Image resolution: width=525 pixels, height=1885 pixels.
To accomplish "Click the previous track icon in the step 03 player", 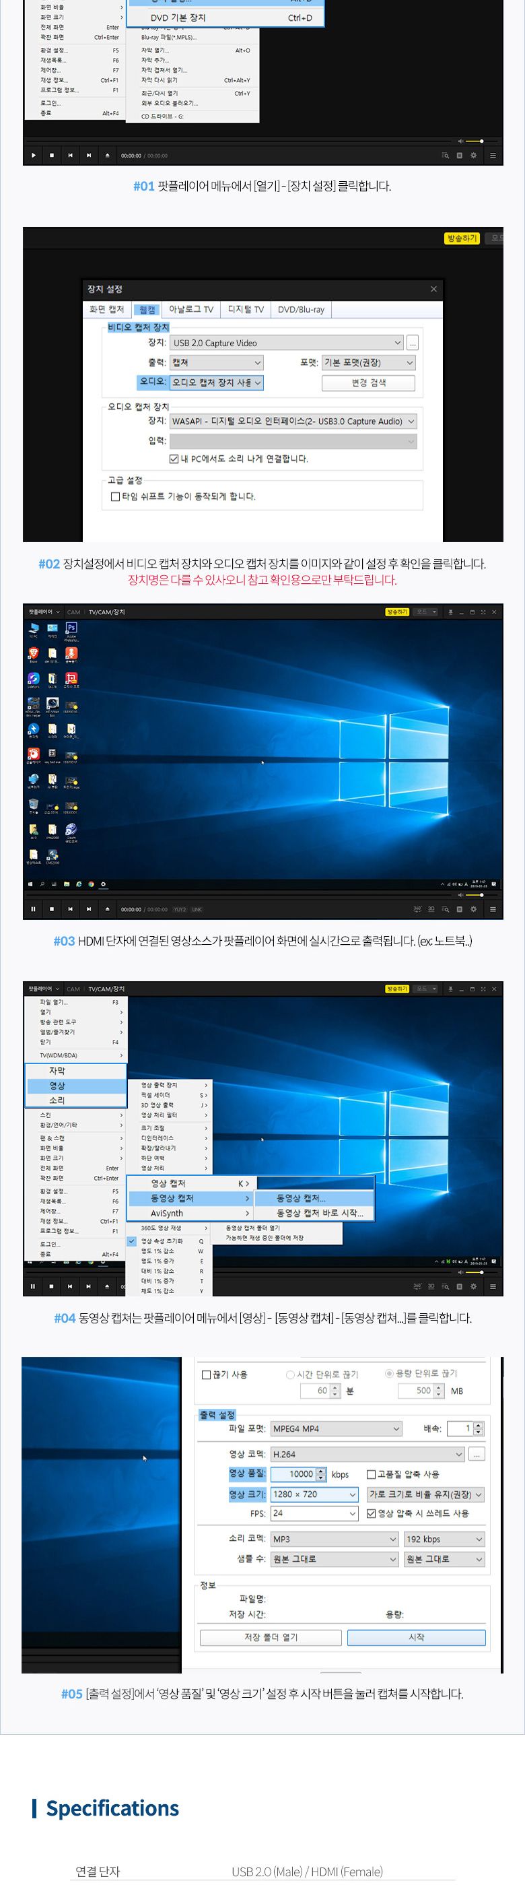I will (x=70, y=909).
